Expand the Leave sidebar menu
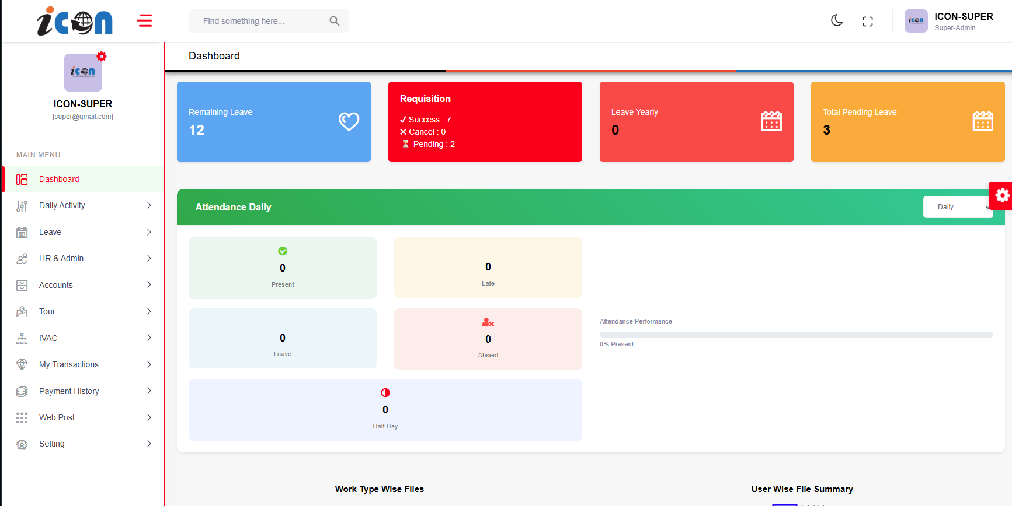The width and height of the screenshot is (1012, 506). pos(84,232)
